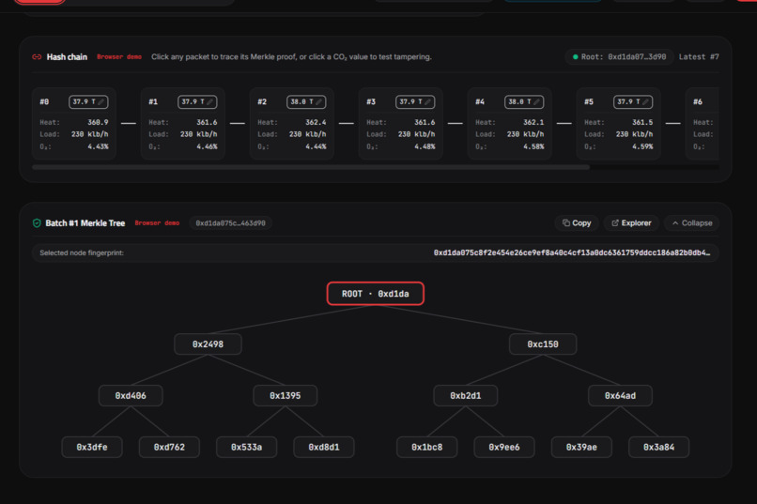Select Merkle node 0xc150

pos(543,344)
